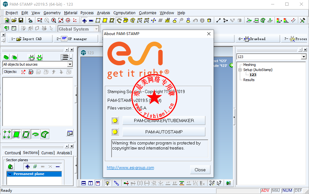Click the camera snapshot toolbar icon
The image size is (309, 194).
[30, 20]
